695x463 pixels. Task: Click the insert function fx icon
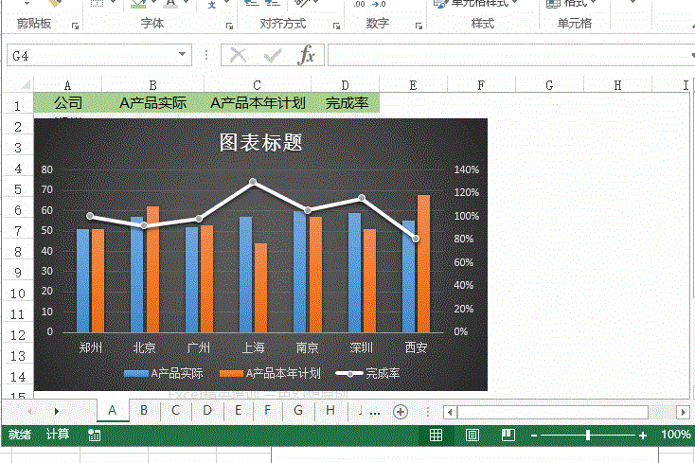[x=307, y=55]
